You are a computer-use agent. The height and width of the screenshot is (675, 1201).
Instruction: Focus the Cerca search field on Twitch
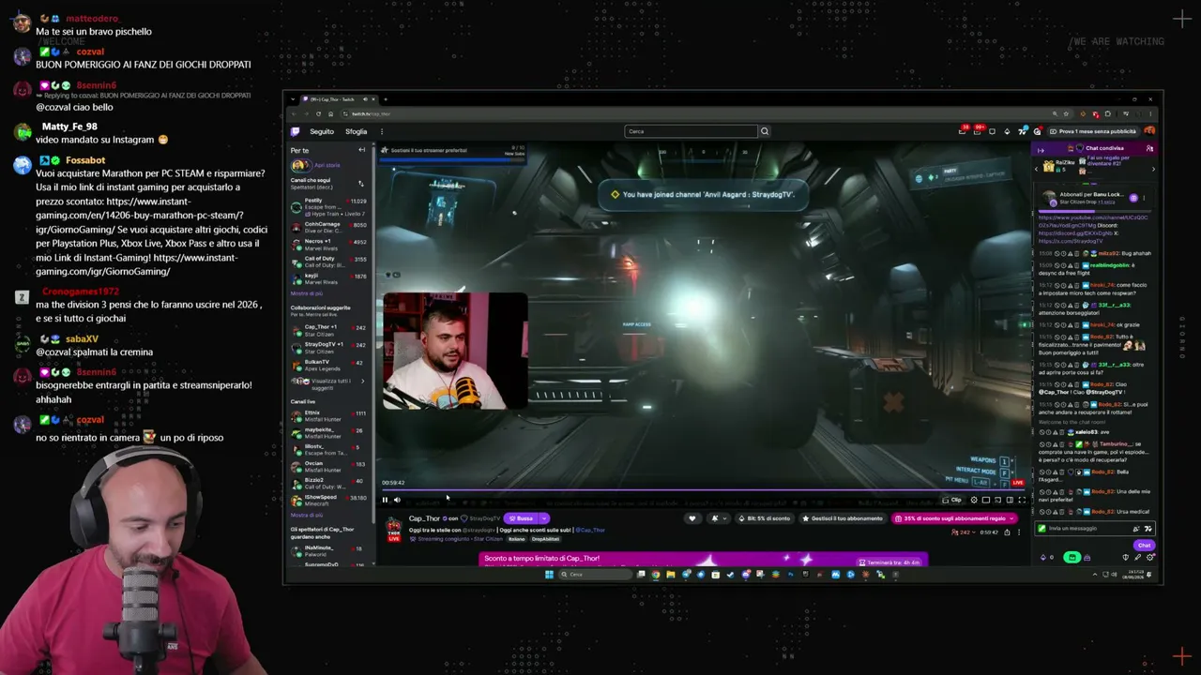pos(691,131)
